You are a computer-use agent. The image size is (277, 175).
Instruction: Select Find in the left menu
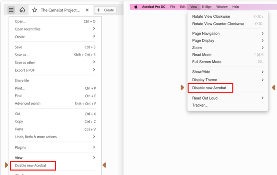pos(55,96)
